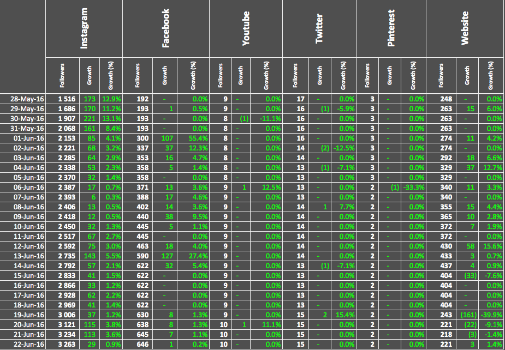Select Website growth percent cell 12.7%
This screenshot has width=505, height=350.
(491, 167)
